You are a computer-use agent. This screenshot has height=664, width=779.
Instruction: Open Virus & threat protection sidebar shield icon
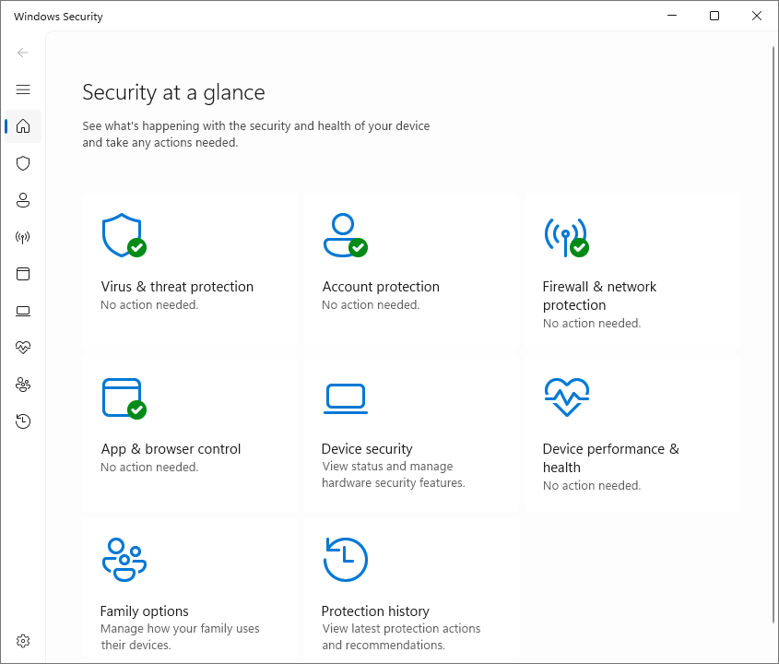23,163
